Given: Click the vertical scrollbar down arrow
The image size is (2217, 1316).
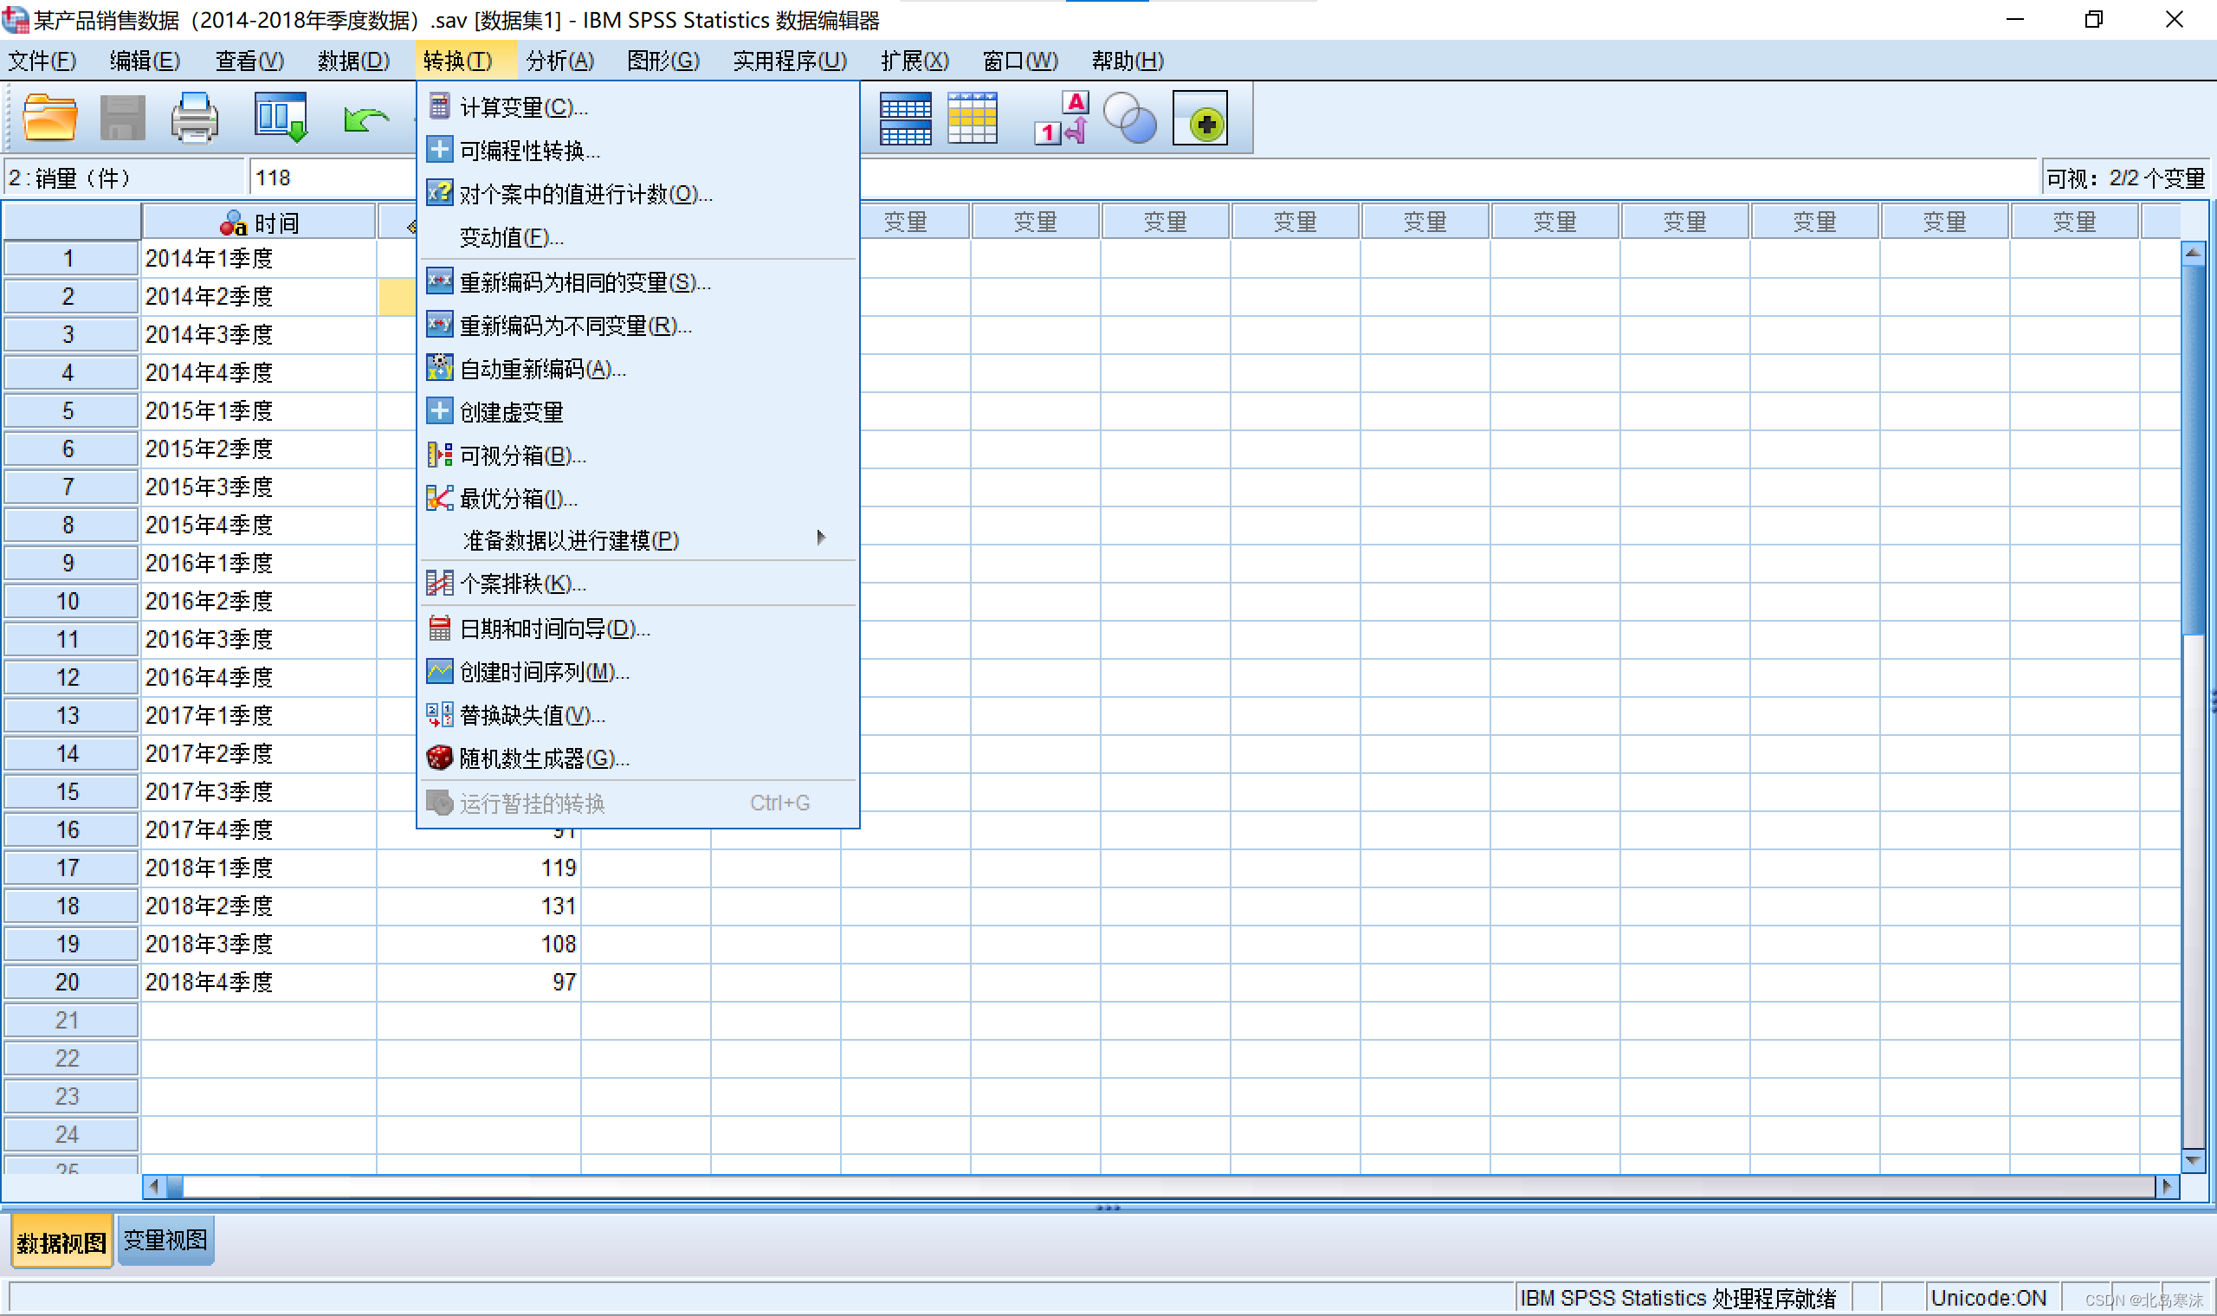Looking at the screenshot, I should pyautogui.click(x=2193, y=1160).
